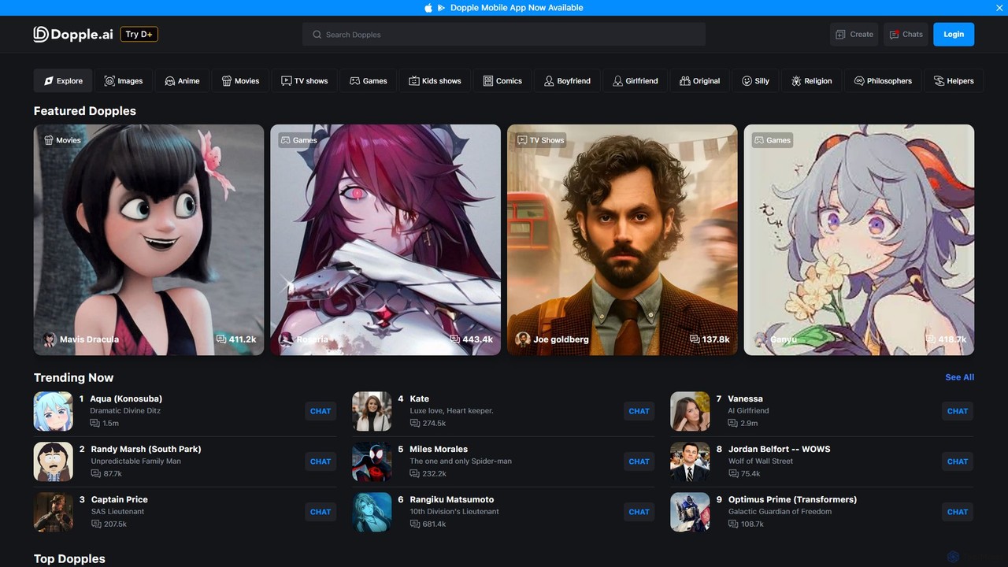Click the "Rangiku Matsumoto" name text
Image resolution: width=1008 pixels, height=567 pixels.
click(x=452, y=499)
